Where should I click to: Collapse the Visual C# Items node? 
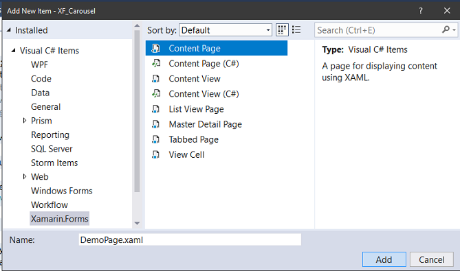(13, 50)
